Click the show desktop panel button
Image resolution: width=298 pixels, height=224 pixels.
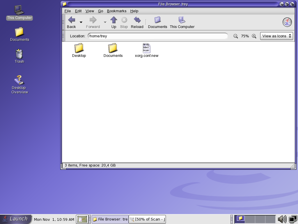pos(82,219)
